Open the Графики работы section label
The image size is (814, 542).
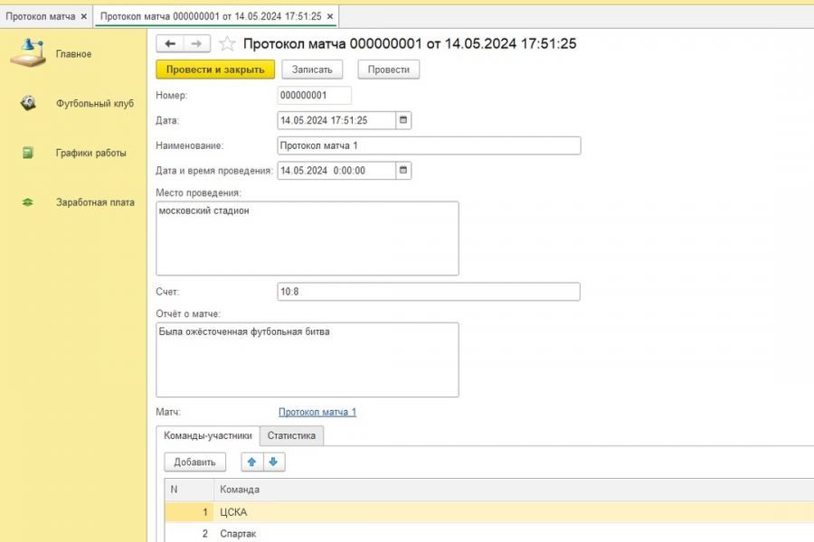click(90, 153)
